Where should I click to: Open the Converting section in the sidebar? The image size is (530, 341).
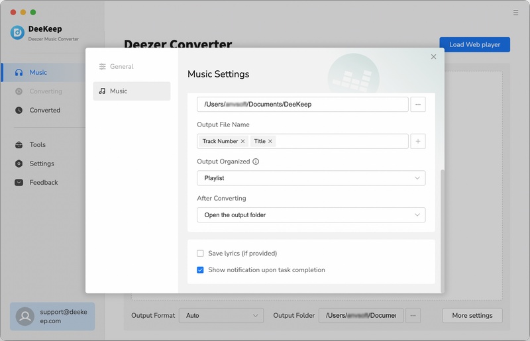click(x=43, y=91)
